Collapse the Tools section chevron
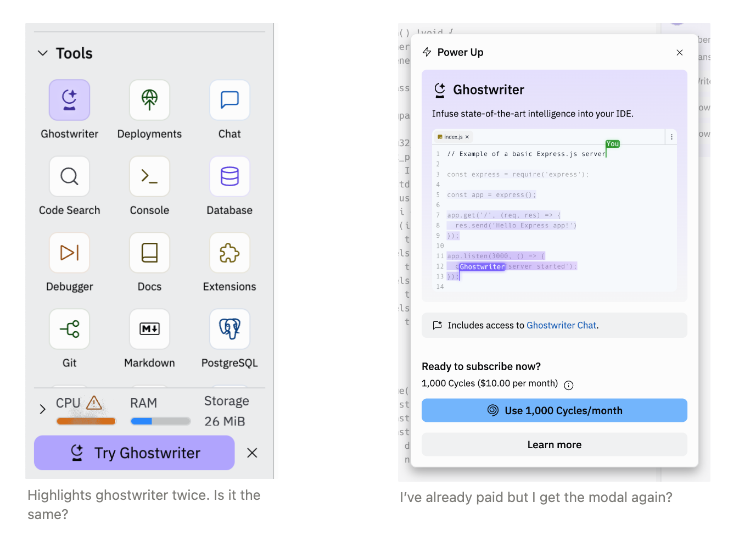The width and height of the screenshot is (739, 535). tap(42, 53)
